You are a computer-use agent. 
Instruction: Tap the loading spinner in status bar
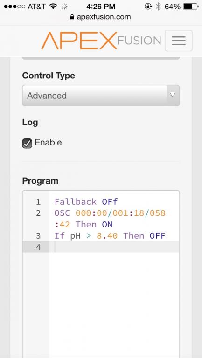(x=65, y=7)
